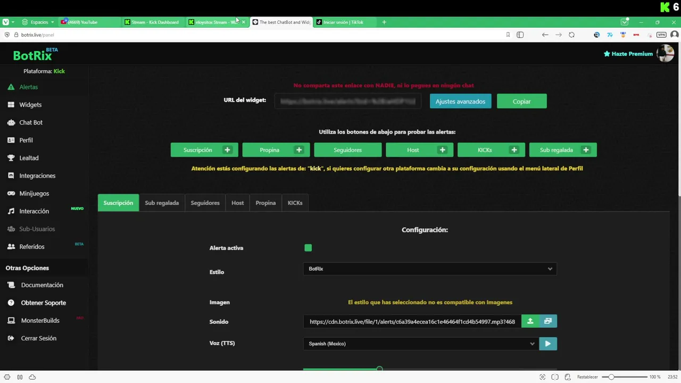Click the cloud sync icon in status bar
Screen dimensions: 681x383
tap(32, 377)
